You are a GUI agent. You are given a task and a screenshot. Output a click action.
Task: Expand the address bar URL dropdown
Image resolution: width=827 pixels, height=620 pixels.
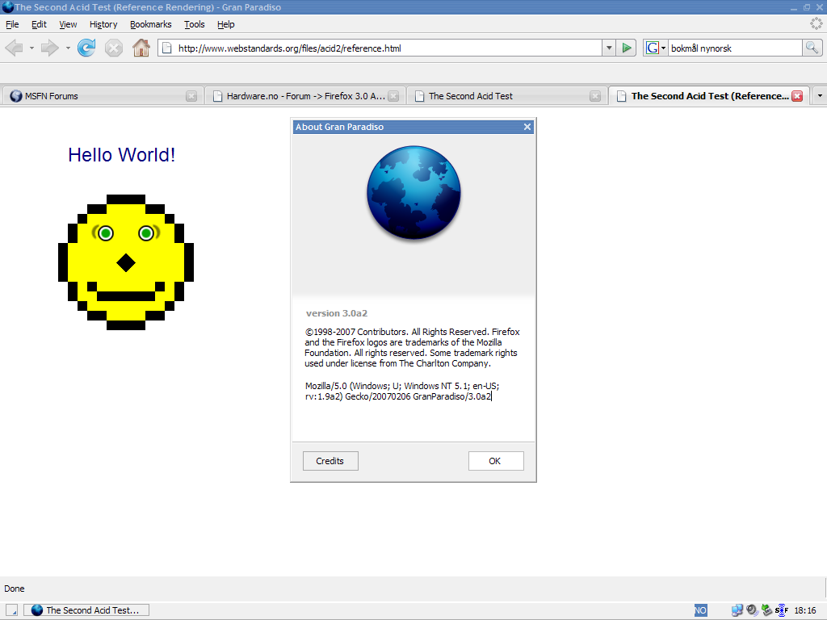pos(609,48)
